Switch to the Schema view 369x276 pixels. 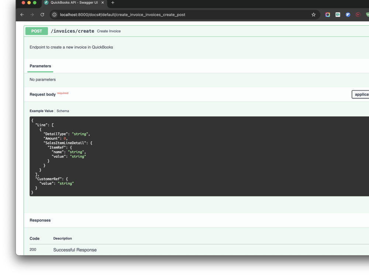(x=63, y=111)
